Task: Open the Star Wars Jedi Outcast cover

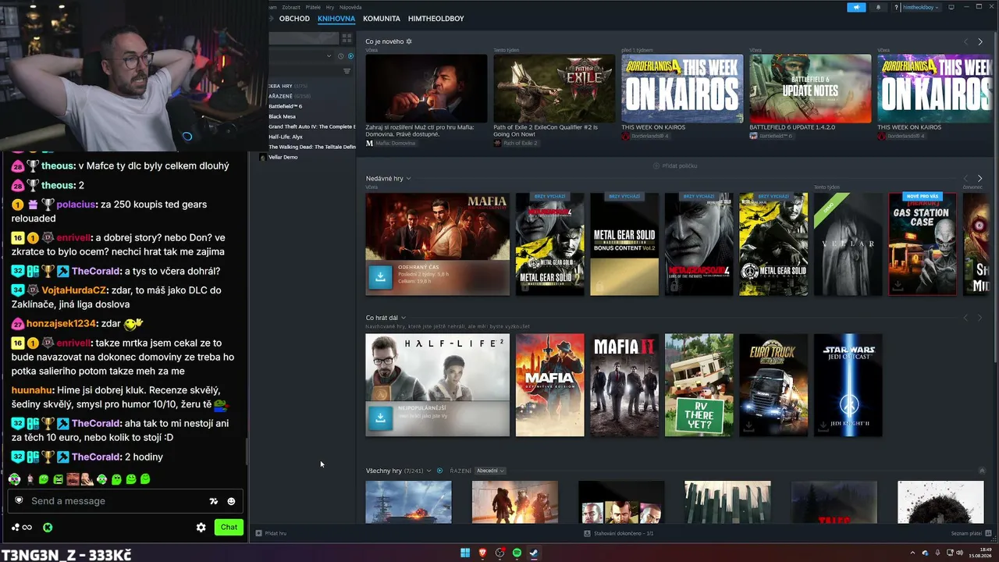Action: (x=848, y=385)
